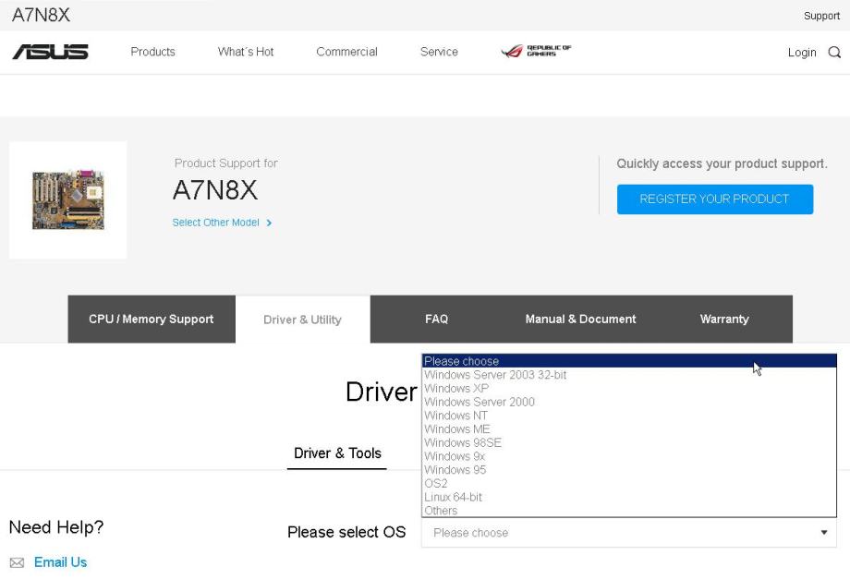This screenshot has width=850, height=579.
Task: Click the Email Us envelope icon
Action: pyautogui.click(x=17, y=562)
